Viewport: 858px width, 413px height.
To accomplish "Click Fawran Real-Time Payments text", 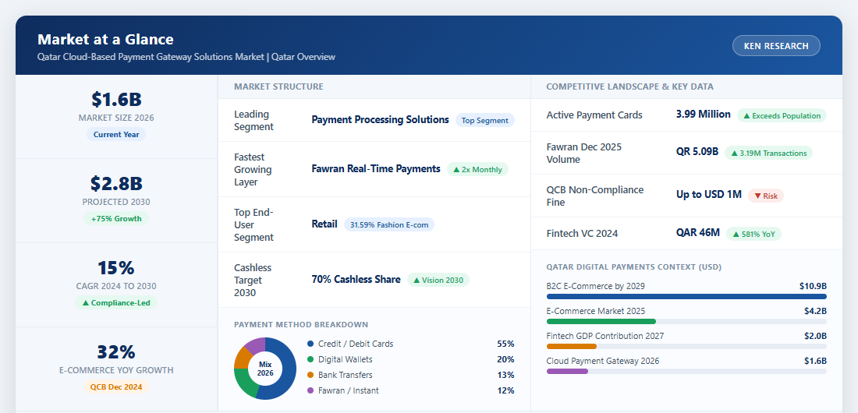I will coord(376,169).
